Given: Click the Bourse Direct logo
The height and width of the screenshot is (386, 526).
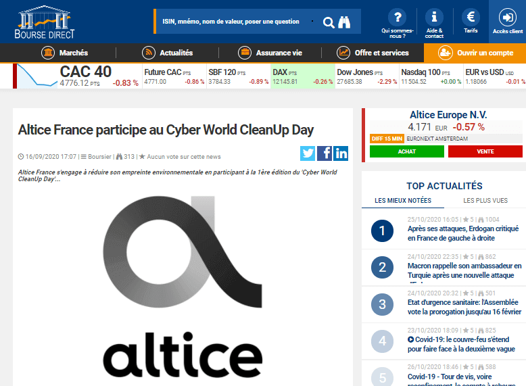Looking at the screenshot, I should pos(44,22).
